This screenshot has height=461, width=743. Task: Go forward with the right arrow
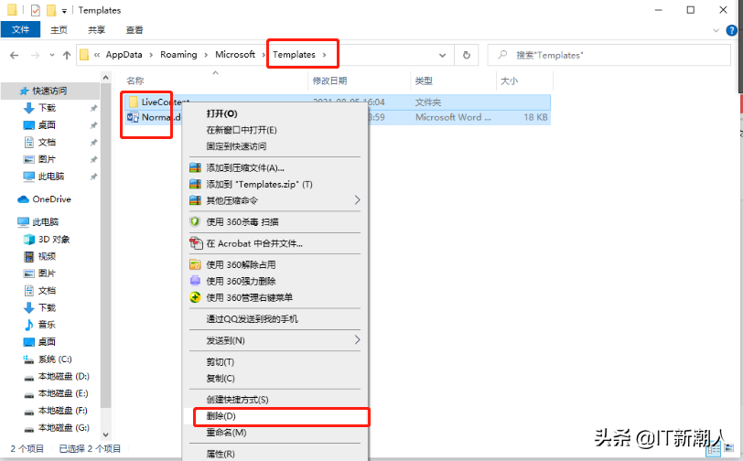point(35,55)
